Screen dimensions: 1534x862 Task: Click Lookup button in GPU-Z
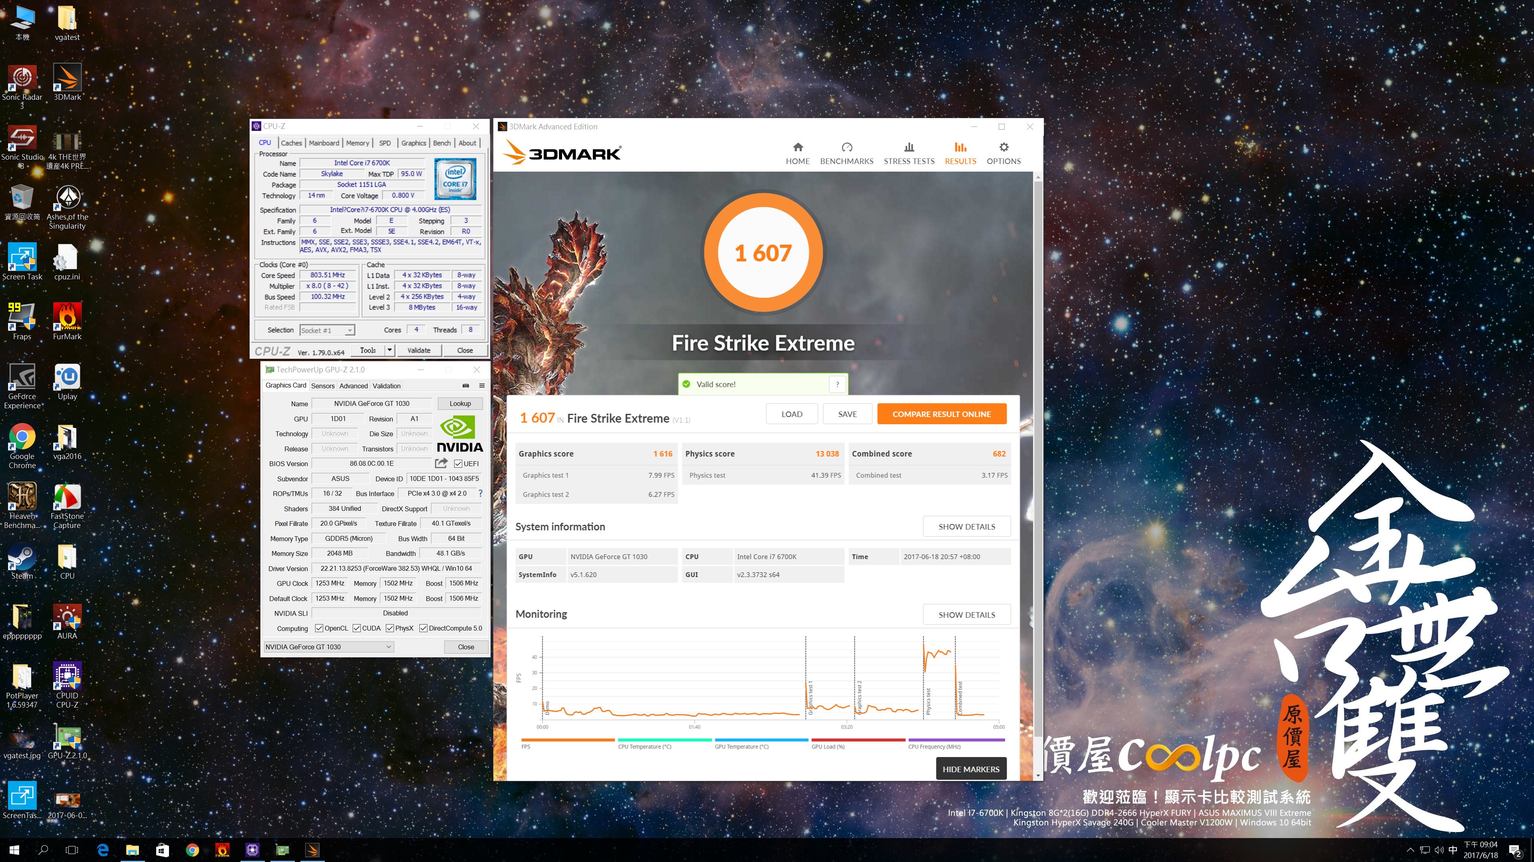click(460, 403)
